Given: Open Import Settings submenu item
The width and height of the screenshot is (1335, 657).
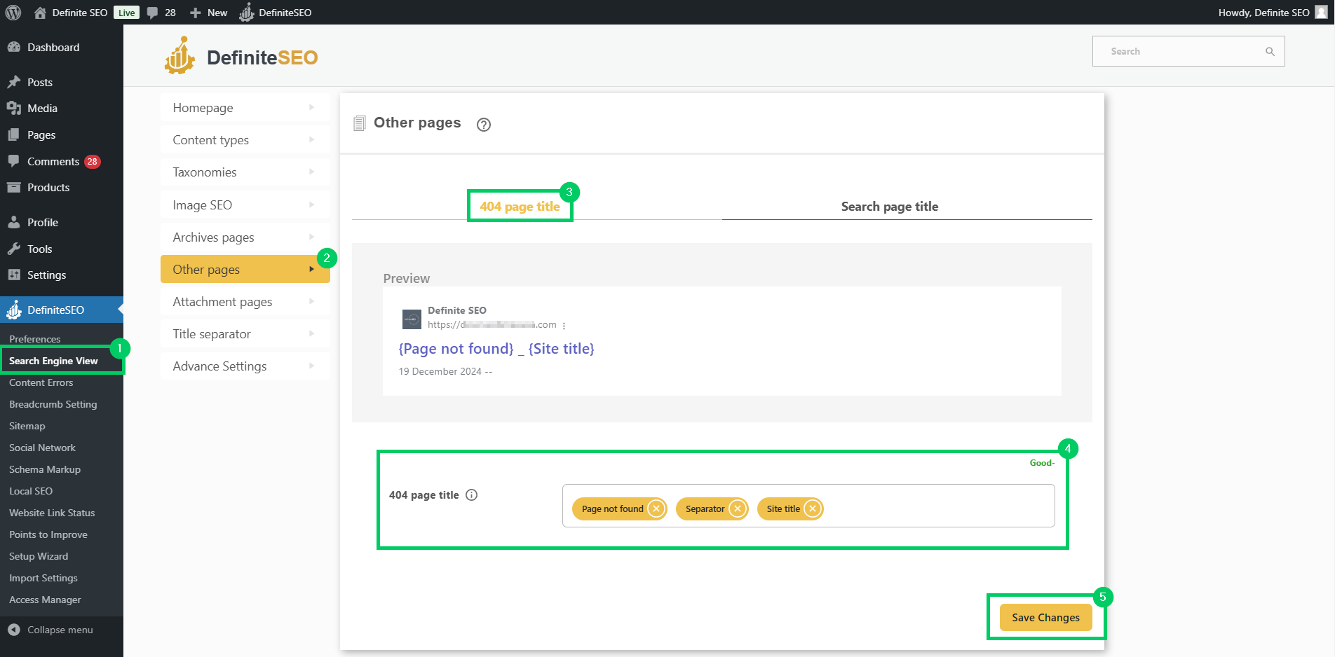Looking at the screenshot, I should point(43,578).
